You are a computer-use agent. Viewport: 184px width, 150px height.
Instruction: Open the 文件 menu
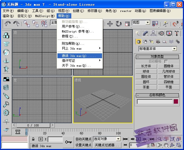(x=8, y=11)
